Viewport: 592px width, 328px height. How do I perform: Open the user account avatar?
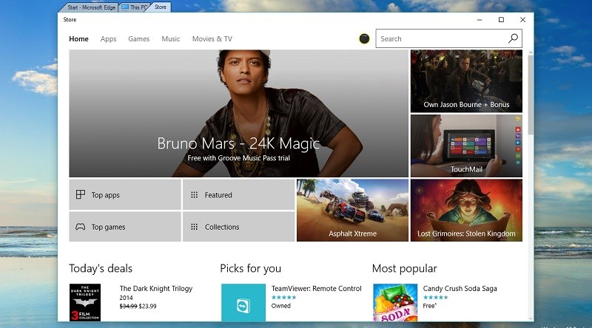pos(364,38)
